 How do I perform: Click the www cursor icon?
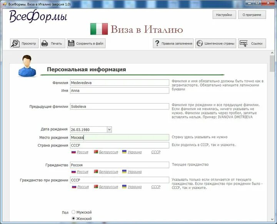click(x=244, y=43)
